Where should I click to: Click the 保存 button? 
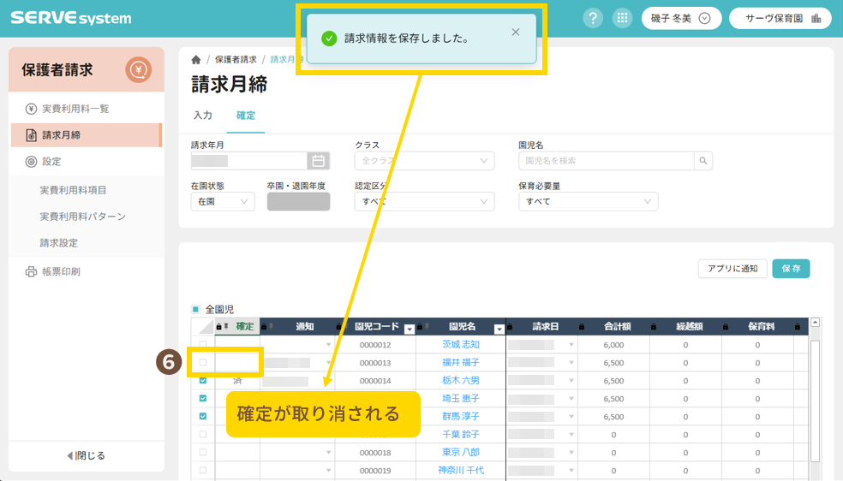791,268
